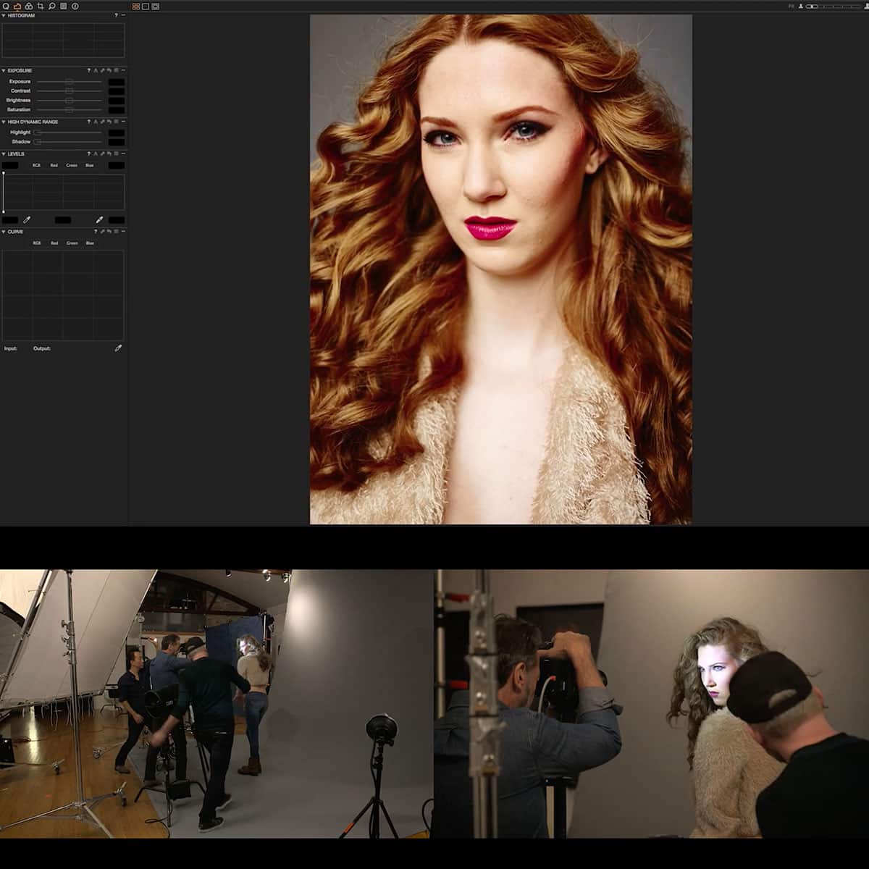This screenshot has height=869, width=869.
Task: Click the info toolbar icon
Action: point(75,6)
